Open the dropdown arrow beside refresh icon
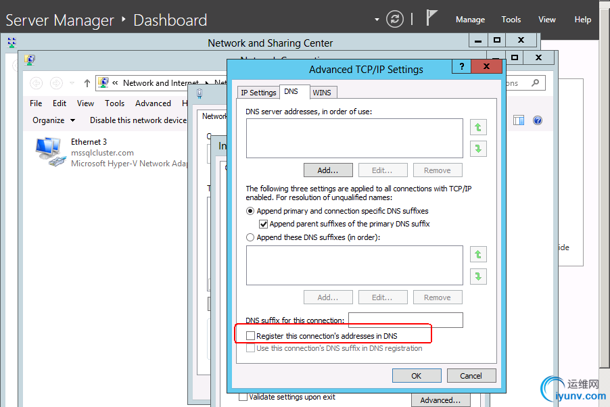This screenshot has height=407, width=610. point(377,19)
